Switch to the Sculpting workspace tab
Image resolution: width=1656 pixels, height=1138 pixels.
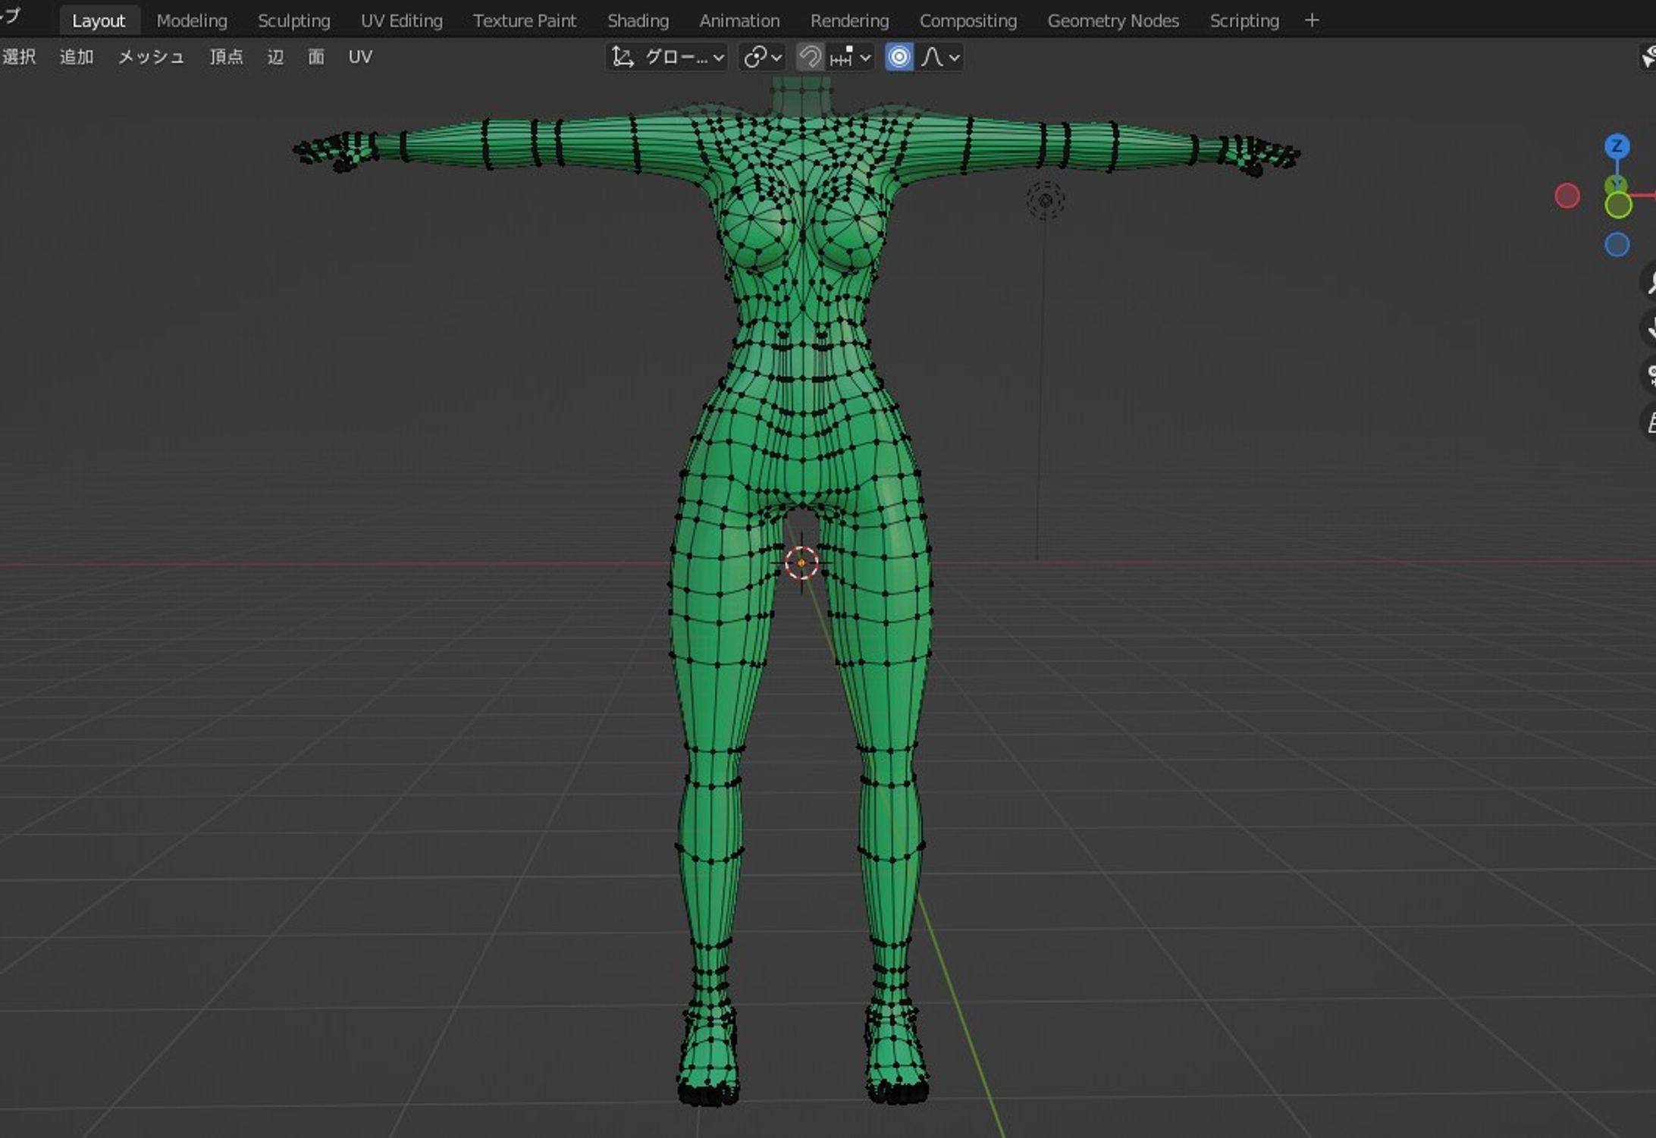coord(293,20)
